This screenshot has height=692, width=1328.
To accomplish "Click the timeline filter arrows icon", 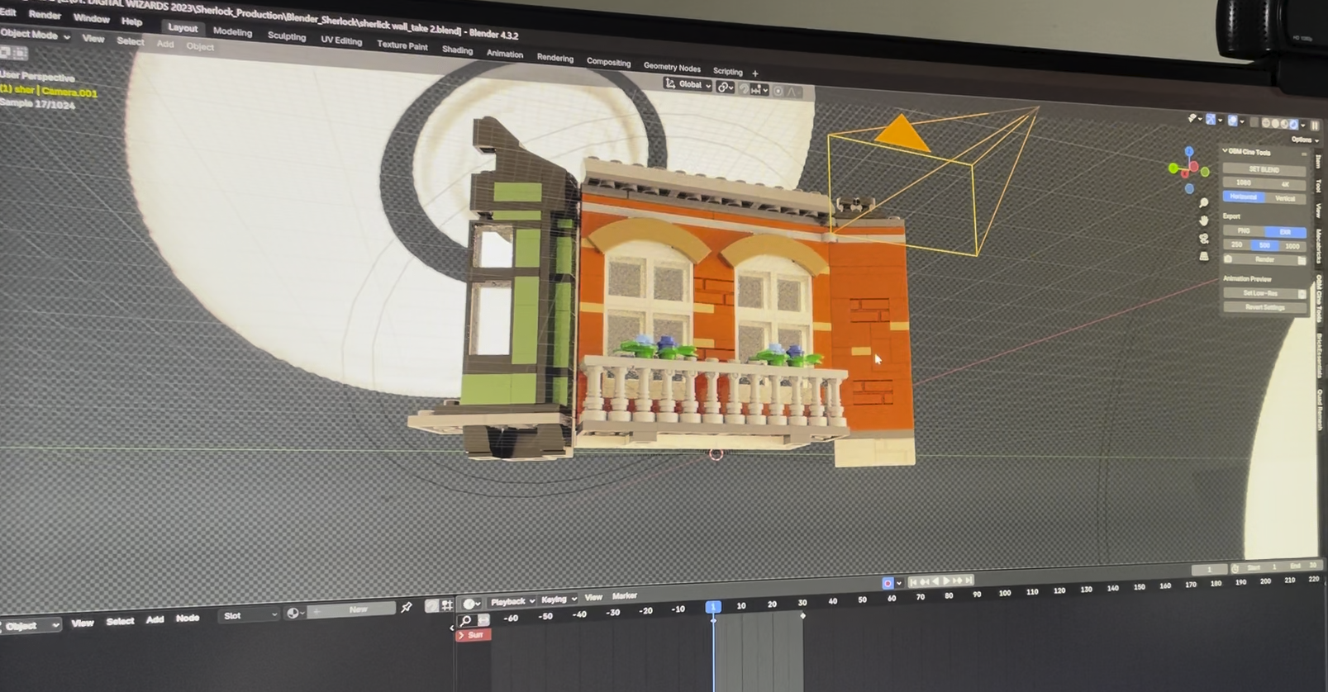I will click(x=483, y=620).
